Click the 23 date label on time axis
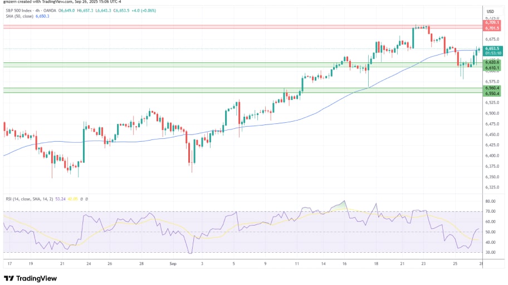This screenshot has width=508, height=285. point(424,264)
